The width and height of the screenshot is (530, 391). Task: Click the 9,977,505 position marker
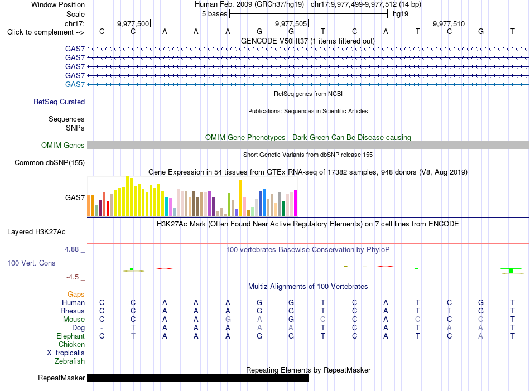click(x=291, y=23)
